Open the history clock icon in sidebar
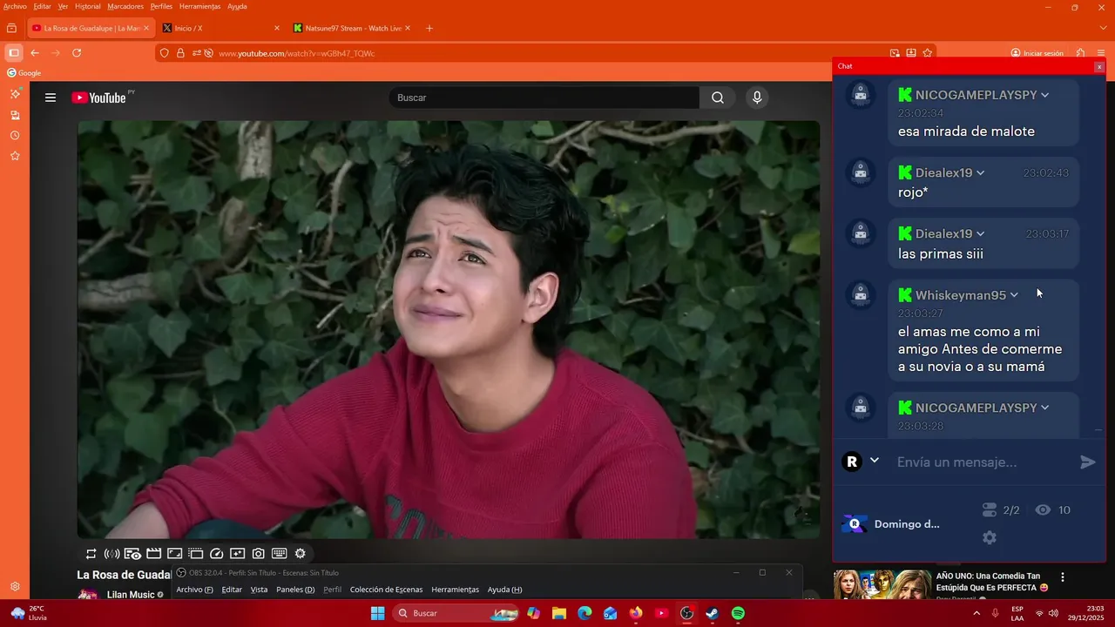Image resolution: width=1115 pixels, height=627 pixels. 15,136
